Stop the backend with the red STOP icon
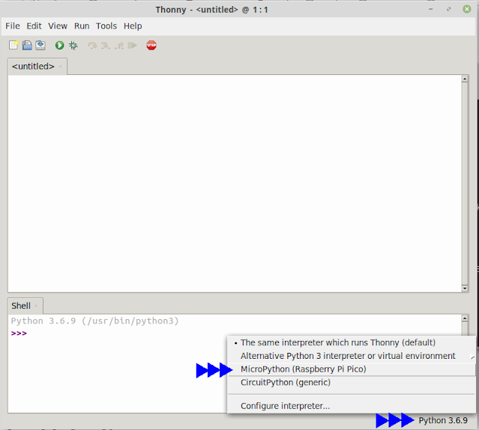The width and height of the screenshot is (479, 430). coord(151,46)
